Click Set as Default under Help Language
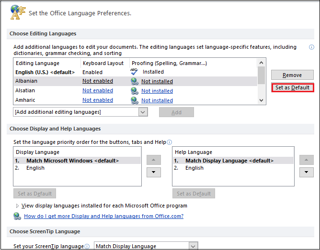320x250 pixels. pyautogui.click(x=194, y=194)
